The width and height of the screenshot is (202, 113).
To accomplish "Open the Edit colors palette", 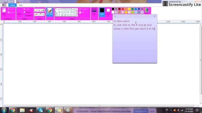I will [x=147, y=11].
